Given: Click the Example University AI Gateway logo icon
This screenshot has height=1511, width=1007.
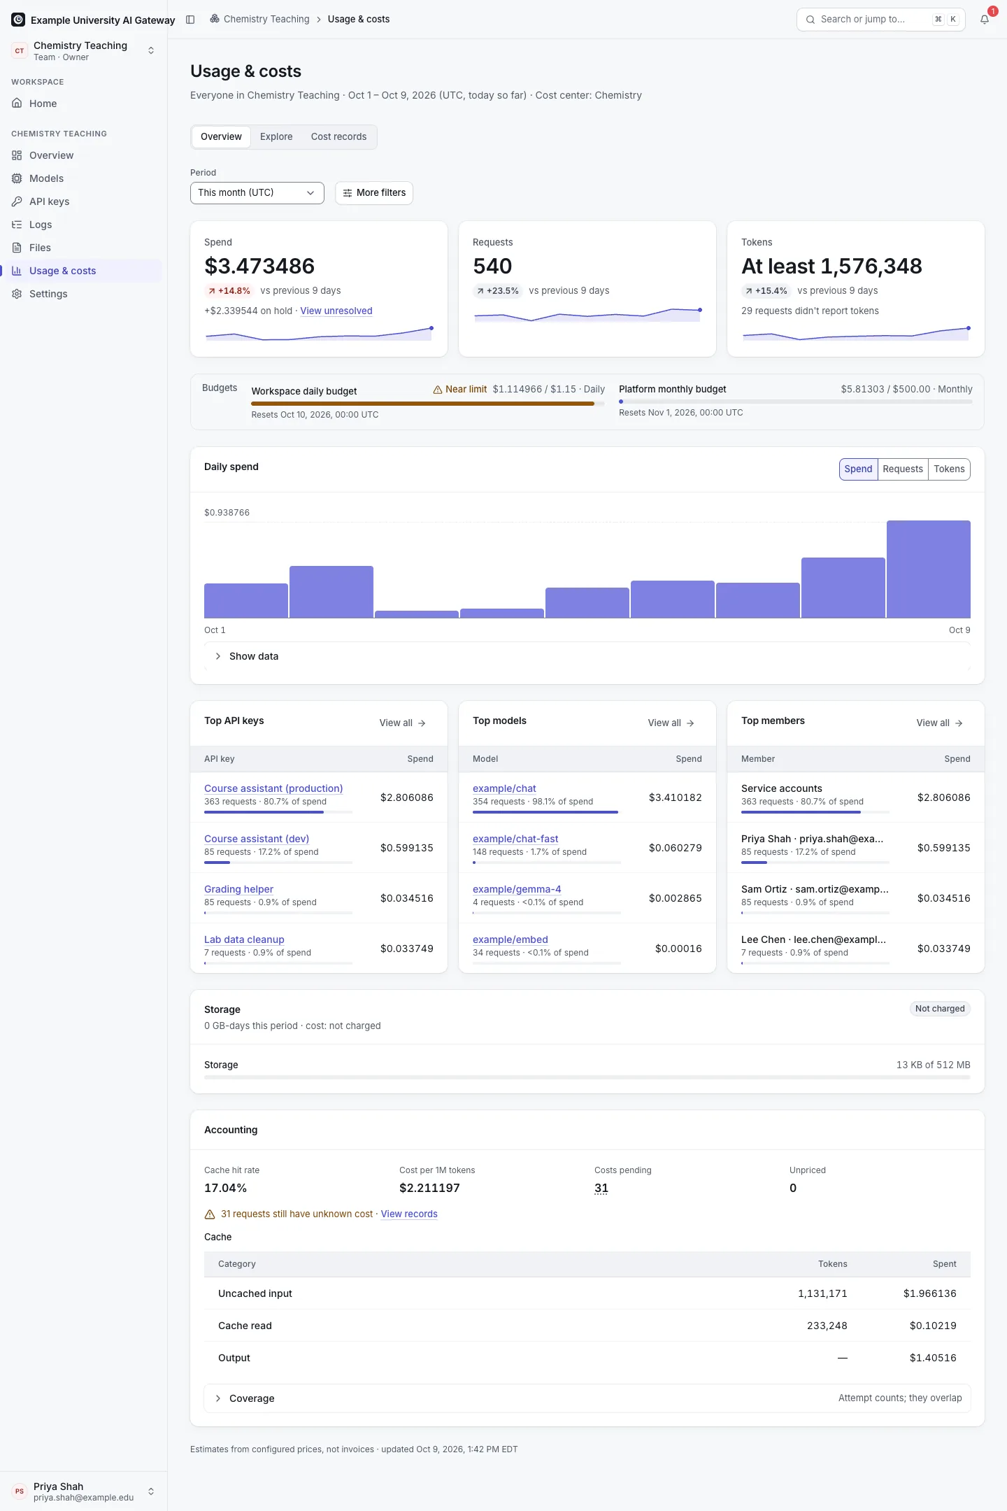Looking at the screenshot, I should (x=18, y=20).
